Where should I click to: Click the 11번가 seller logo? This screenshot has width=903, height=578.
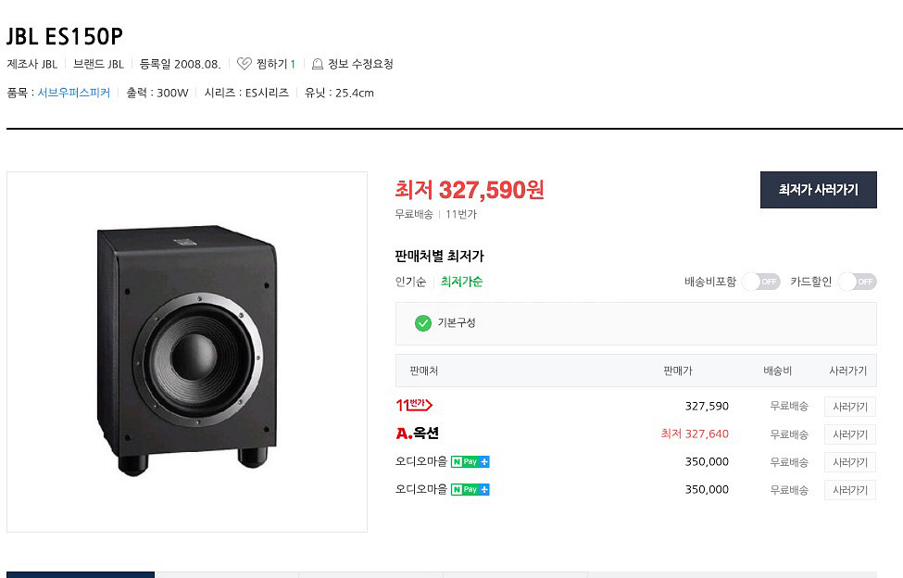click(x=414, y=406)
